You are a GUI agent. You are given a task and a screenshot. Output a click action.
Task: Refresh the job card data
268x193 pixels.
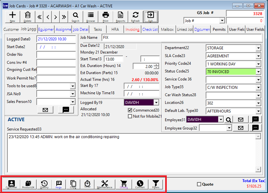(x=135, y=16)
